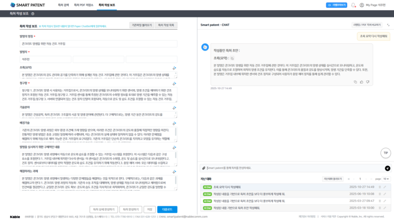This screenshot has width=394, height=221.
Task: Click the 지난대화 불러오기 button
Action: click(x=333, y=179)
